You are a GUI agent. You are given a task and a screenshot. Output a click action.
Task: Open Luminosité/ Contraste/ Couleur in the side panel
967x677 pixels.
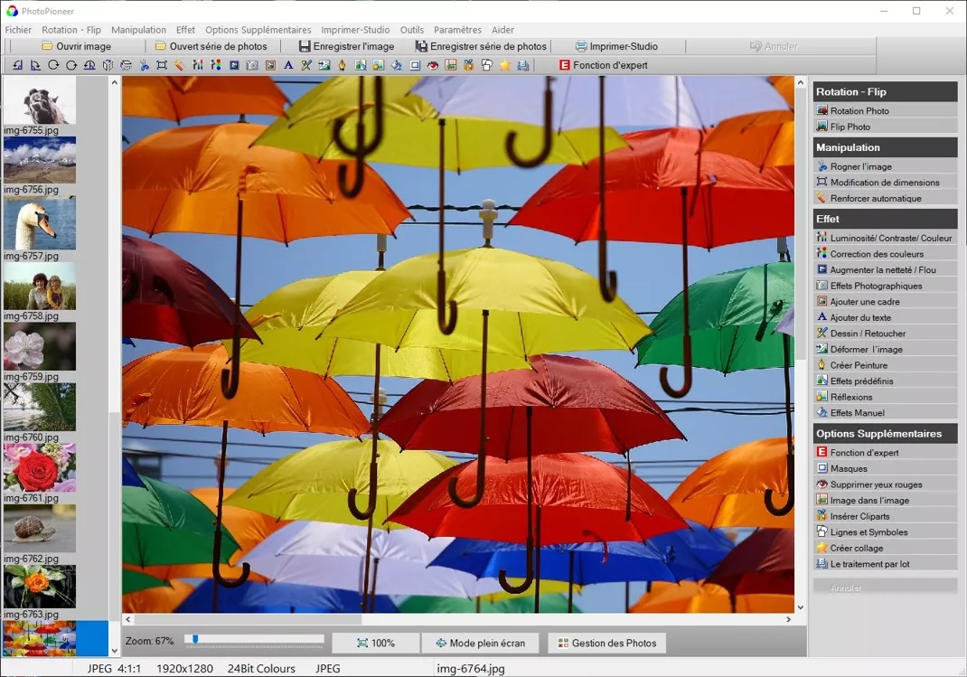[890, 239]
